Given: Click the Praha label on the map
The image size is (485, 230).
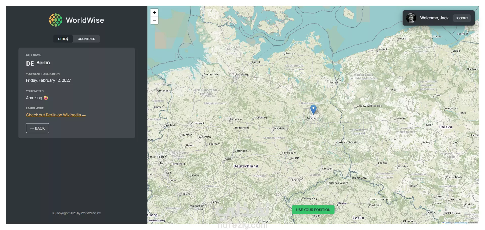Looking at the screenshot, I should 342,203.
